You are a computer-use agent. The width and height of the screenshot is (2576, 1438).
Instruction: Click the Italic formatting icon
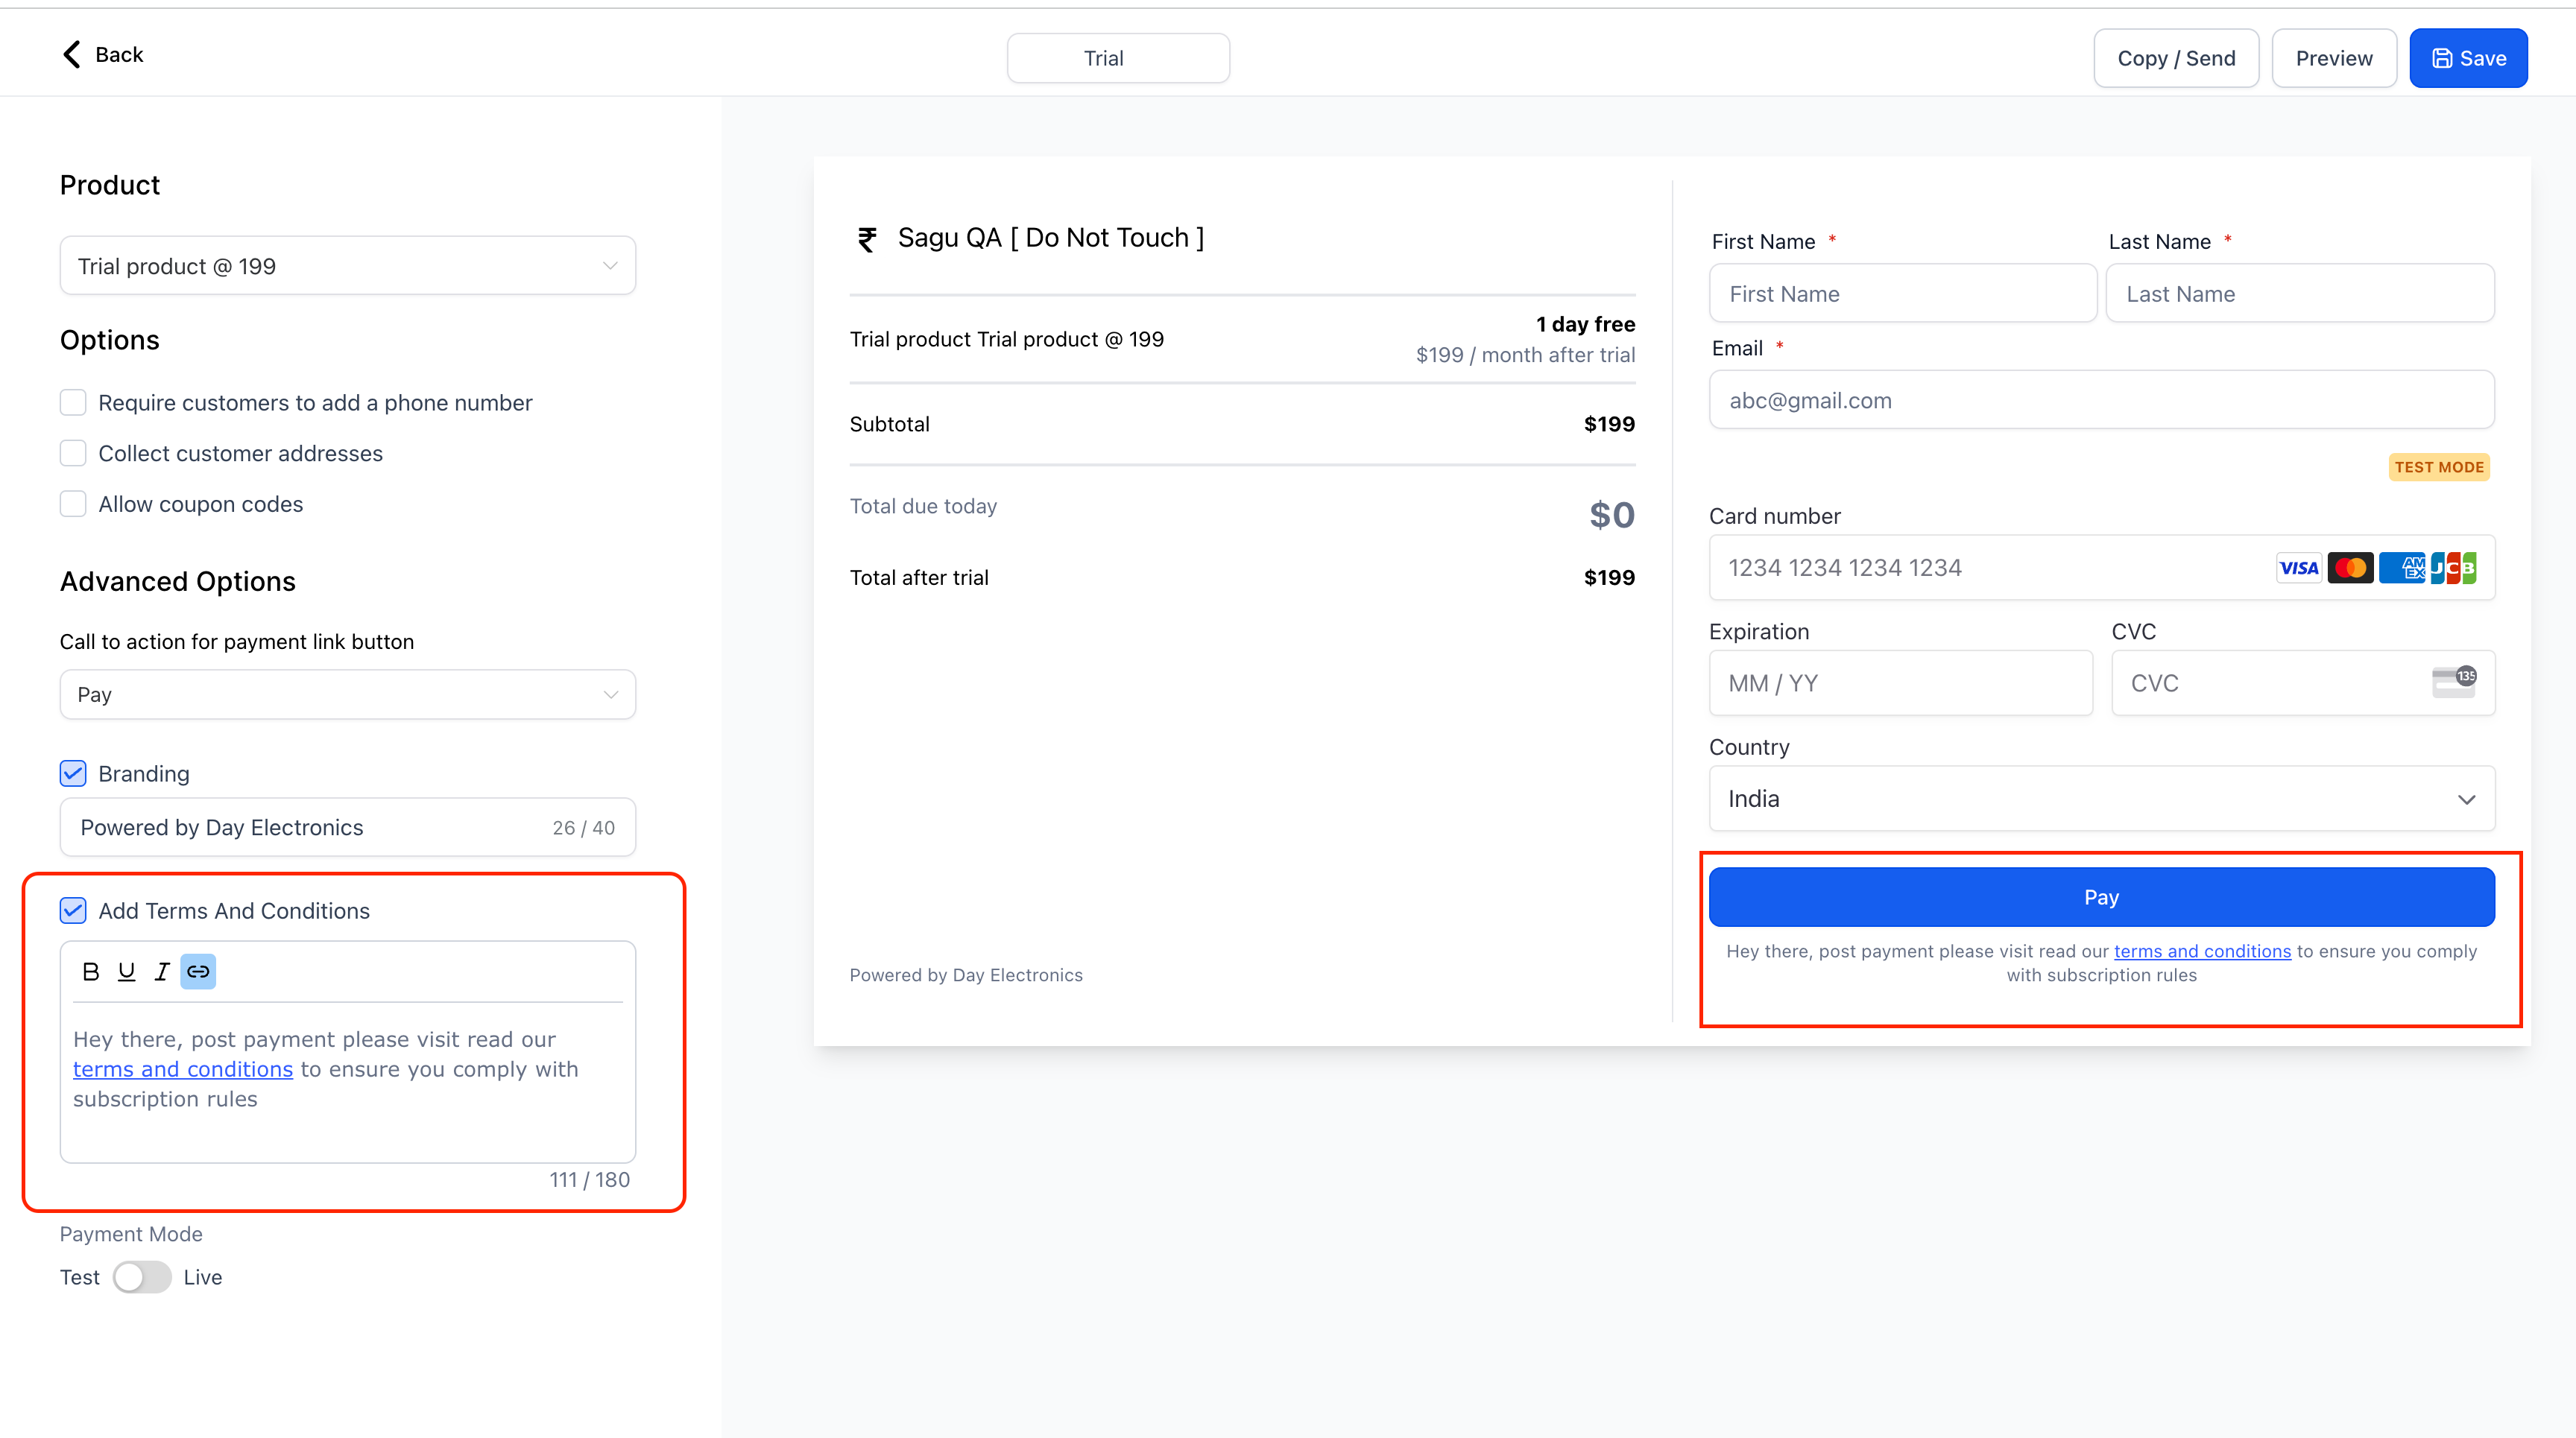point(161,969)
